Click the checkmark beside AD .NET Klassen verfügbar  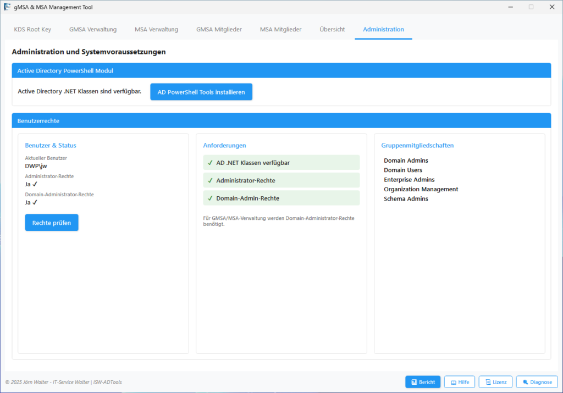(209, 162)
